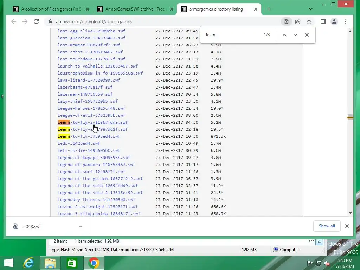Open legend-of-the-void-2-13615ec92.swf link
Image resolution: width=360 pixels, height=270 pixels.
coord(100,193)
